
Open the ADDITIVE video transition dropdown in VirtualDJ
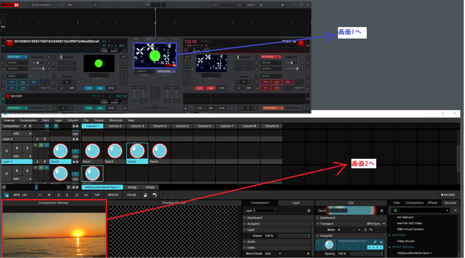click(145, 71)
